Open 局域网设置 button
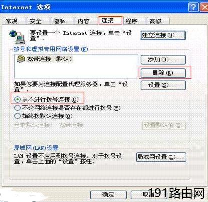208x202 pixels. 161,157
